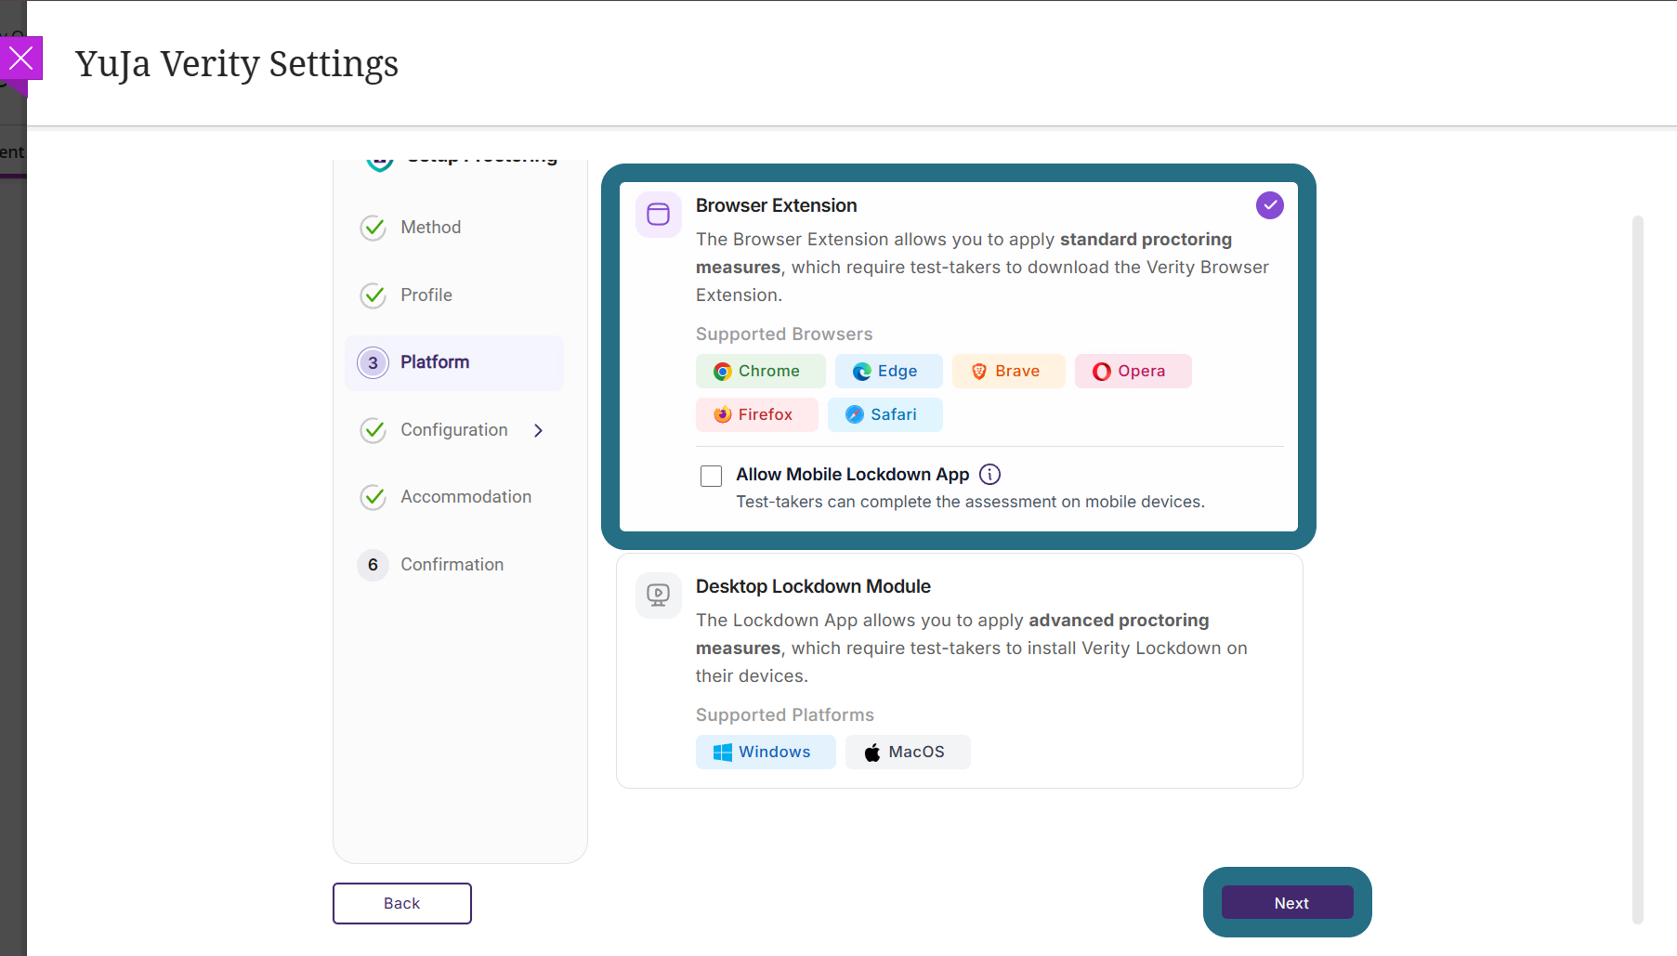
Task: Open the Profile step in sidebar
Action: (x=426, y=295)
